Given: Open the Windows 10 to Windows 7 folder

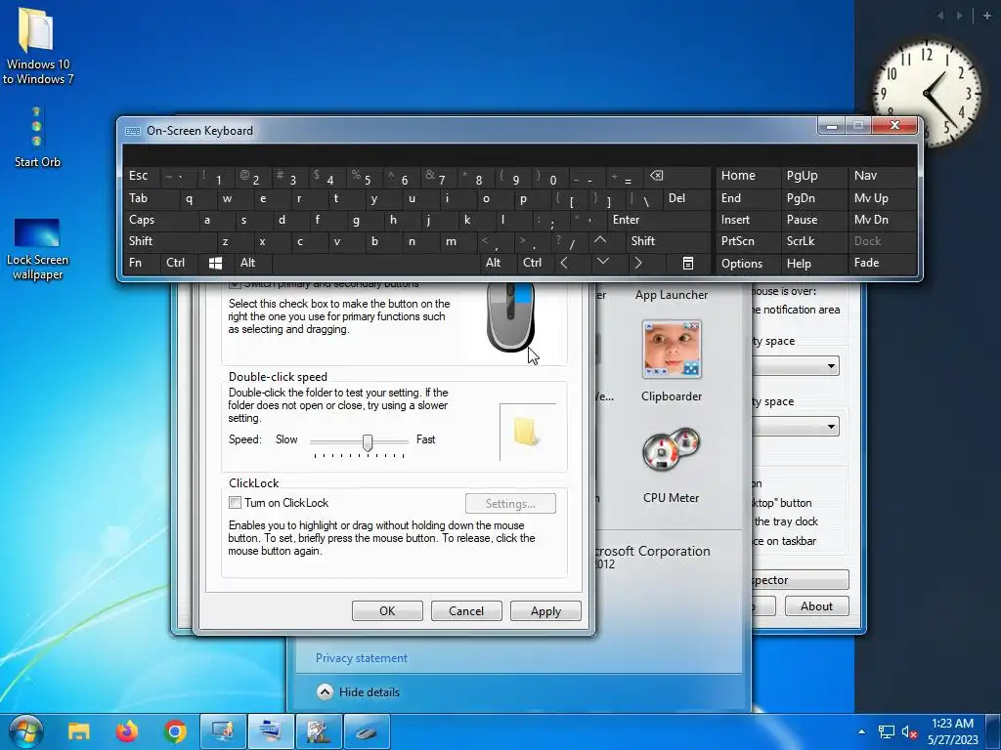Looking at the screenshot, I should point(37,47).
